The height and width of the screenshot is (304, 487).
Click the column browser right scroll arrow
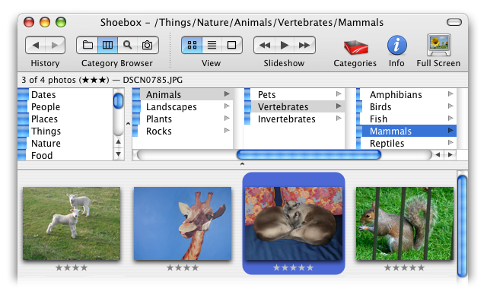point(450,155)
